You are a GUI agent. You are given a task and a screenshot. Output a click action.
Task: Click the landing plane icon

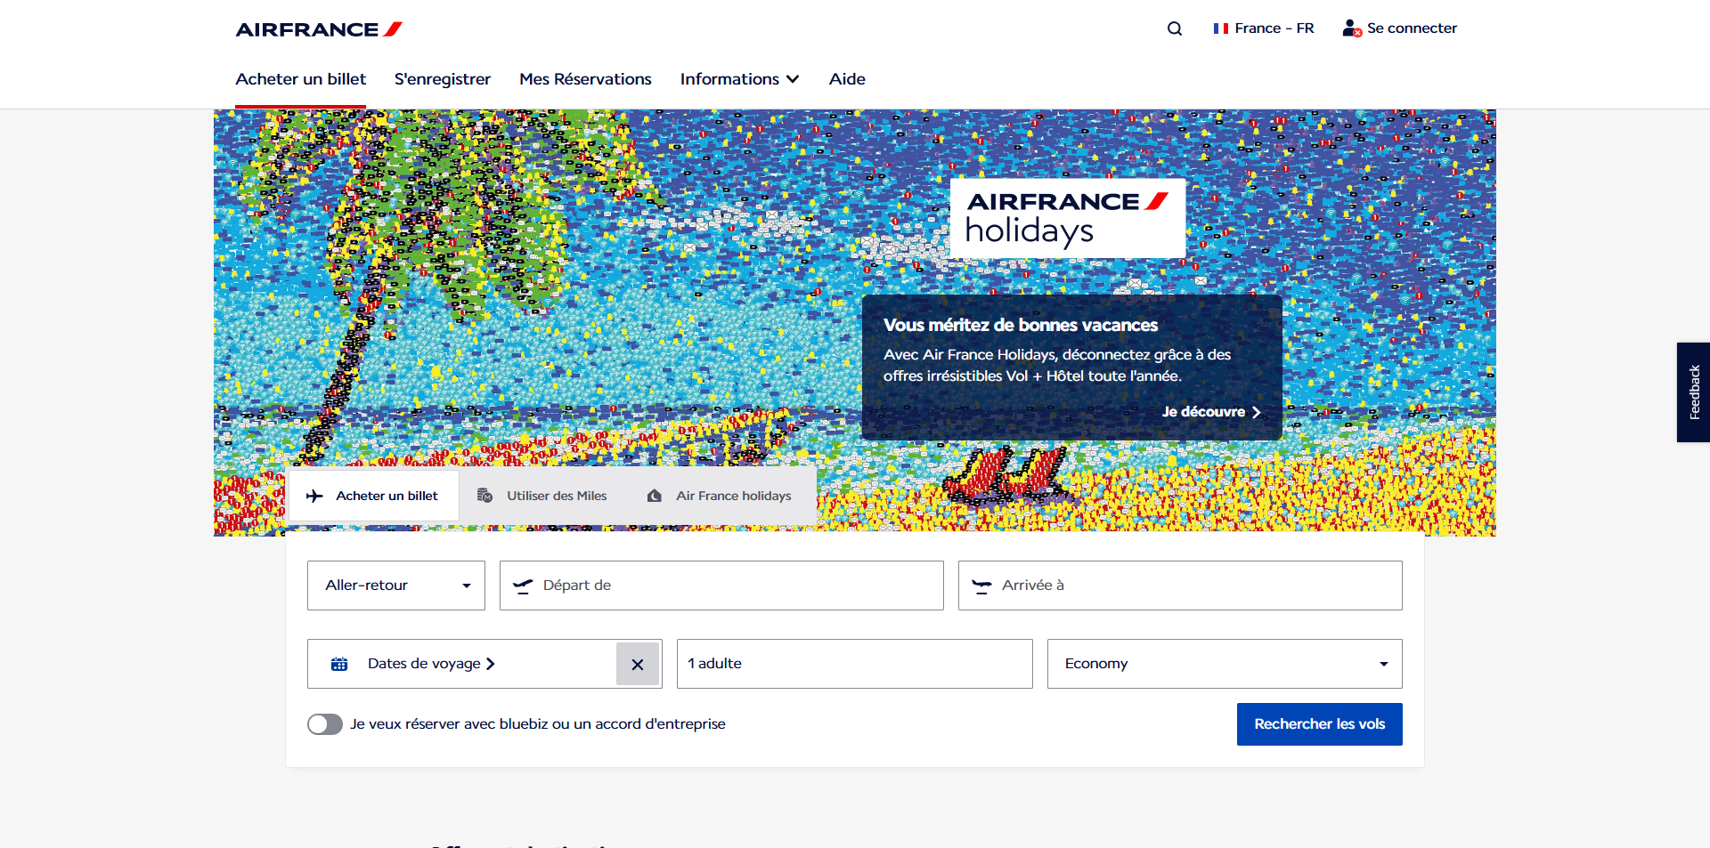pos(981,586)
